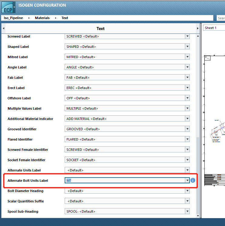The width and height of the screenshot is (225, 226).
Task: Open the Shaped Label dropdown
Action: (x=187, y=47)
